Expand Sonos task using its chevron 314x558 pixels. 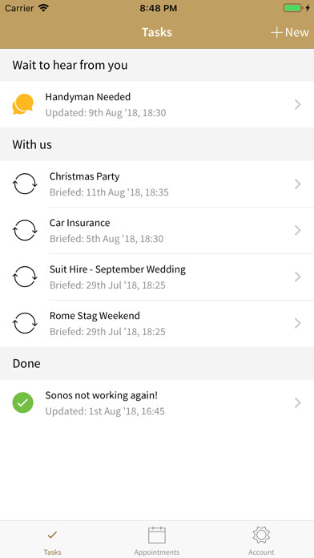pos(298,402)
